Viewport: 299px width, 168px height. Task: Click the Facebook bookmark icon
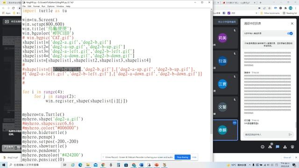click(224, 13)
